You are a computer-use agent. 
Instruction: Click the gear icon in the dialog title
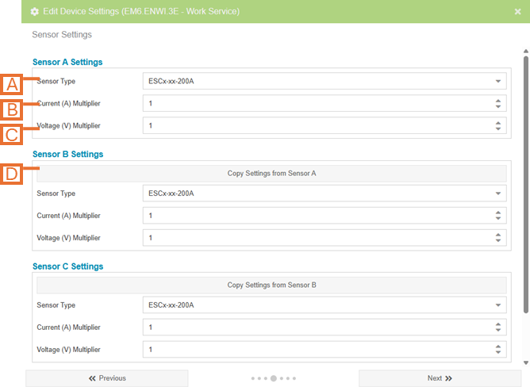coord(34,11)
